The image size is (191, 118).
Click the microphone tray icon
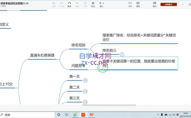162,115
